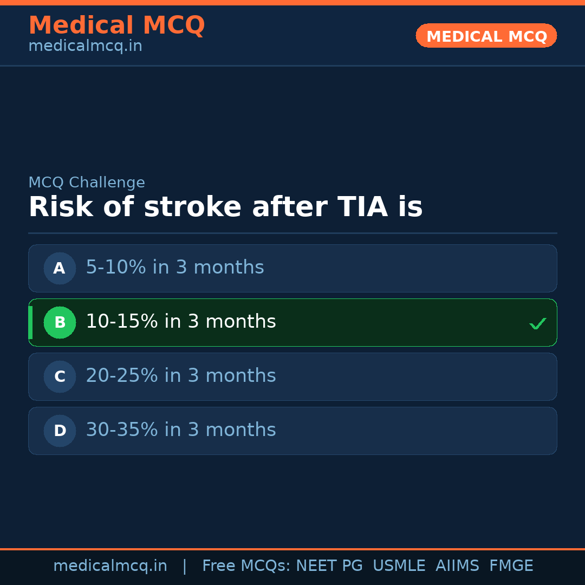Click the medicalmcq.in link under the header
585x585 pixels.
pyautogui.click(x=85, y=45)
